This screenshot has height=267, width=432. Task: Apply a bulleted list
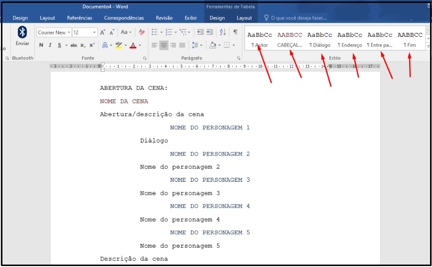(155, 32)
